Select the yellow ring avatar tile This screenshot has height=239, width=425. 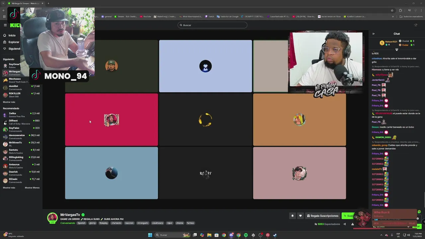pyautogui.click(x=206, y=119)
